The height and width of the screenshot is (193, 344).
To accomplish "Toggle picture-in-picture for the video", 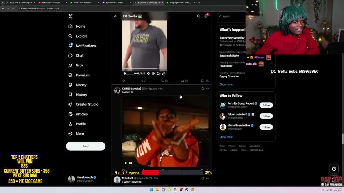I will tap(158, 73).
